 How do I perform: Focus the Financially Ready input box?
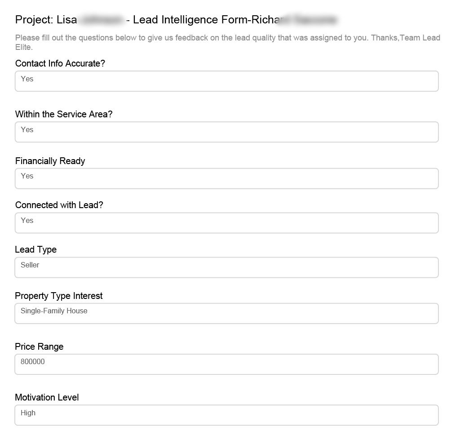click(x=226, y=178)
